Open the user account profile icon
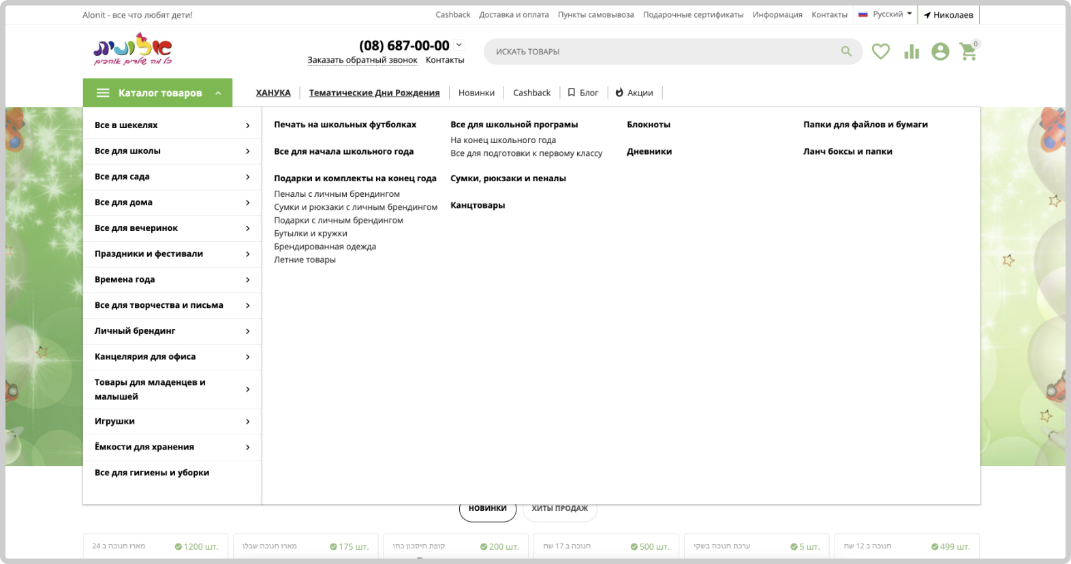The image size is (1071, 564). point(940,52)
